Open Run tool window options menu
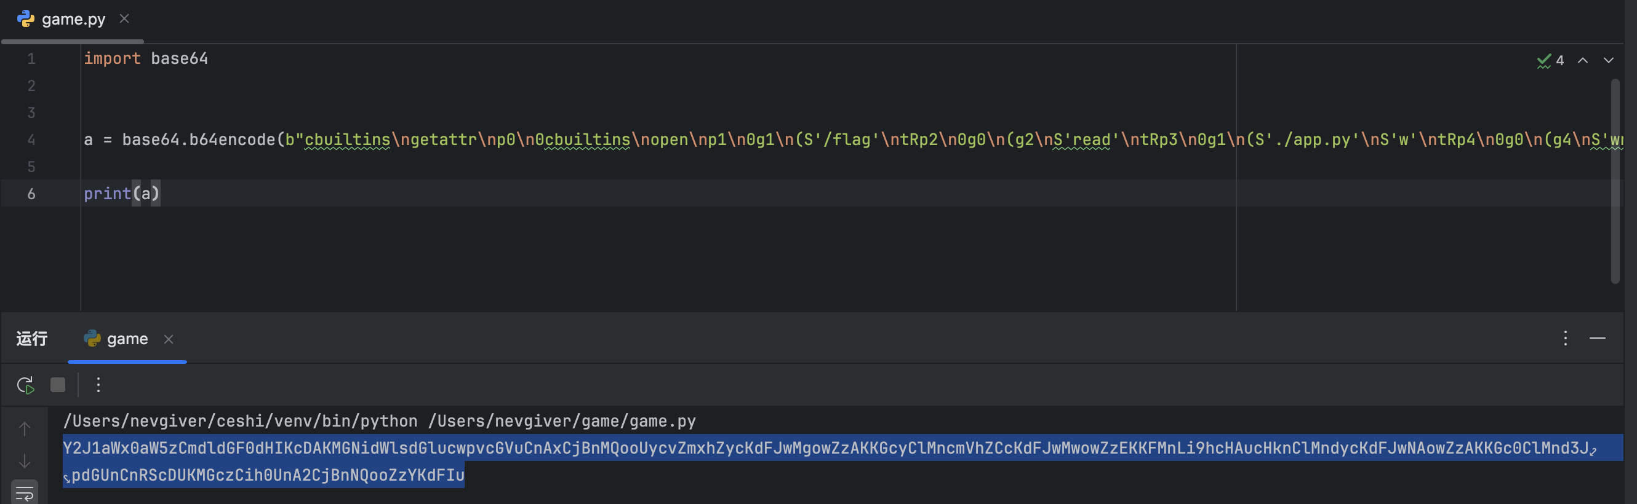The height and width of the screenshot is (504, 1637). (1564, 338)
